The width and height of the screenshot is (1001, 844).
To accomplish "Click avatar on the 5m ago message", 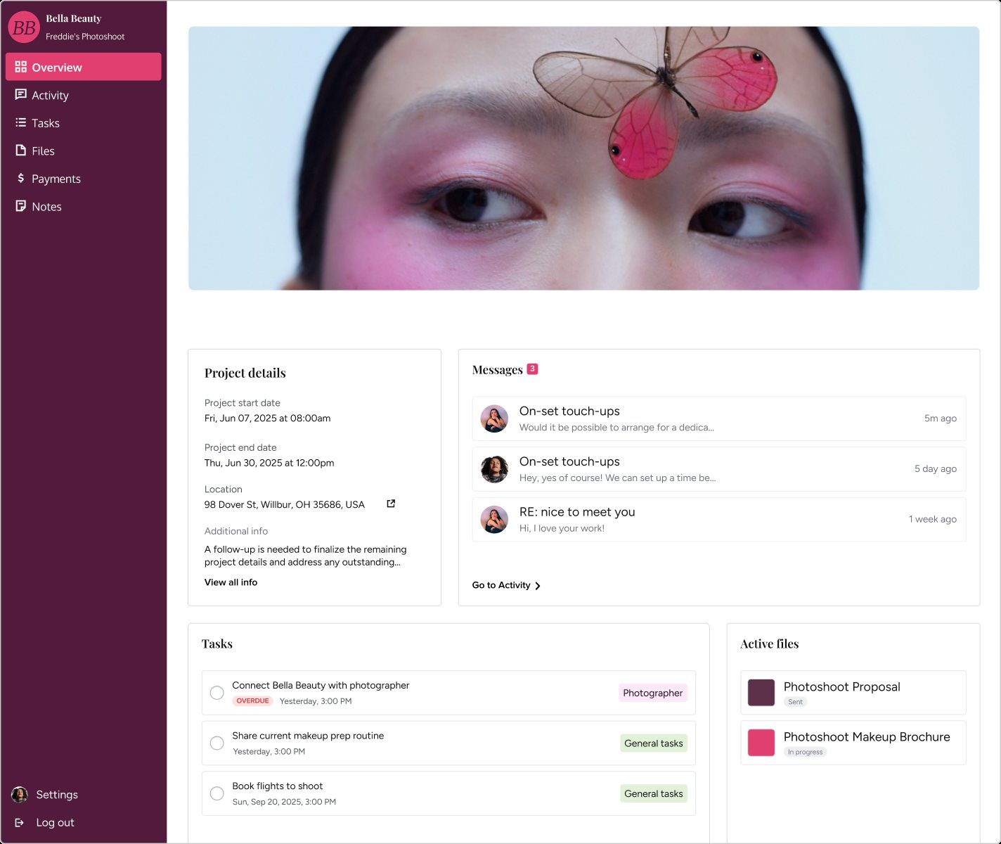I will pyautogui.click(x=494, y=418).
